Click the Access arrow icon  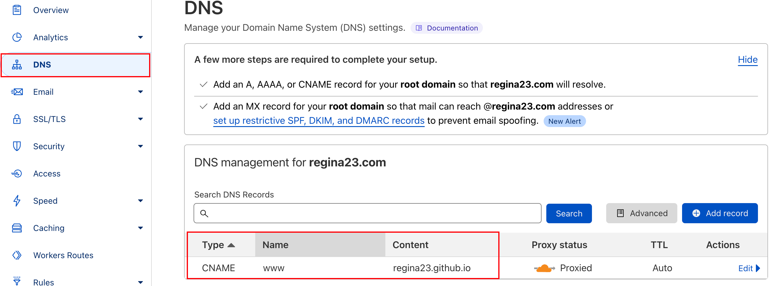tap(17, 173)
